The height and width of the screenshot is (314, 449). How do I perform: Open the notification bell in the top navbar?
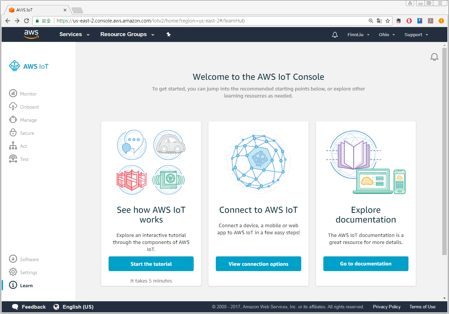tap(335, 35)
